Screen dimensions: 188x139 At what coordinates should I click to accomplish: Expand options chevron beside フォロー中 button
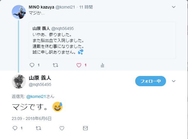pyautogui.click(x=173, y=81)
